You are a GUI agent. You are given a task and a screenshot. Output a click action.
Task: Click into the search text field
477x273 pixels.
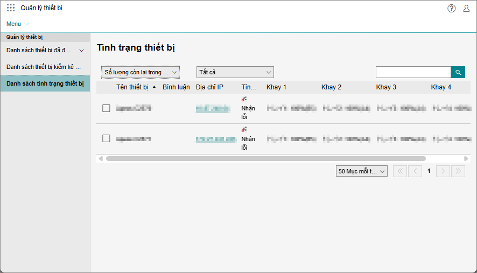coord(412,72)
